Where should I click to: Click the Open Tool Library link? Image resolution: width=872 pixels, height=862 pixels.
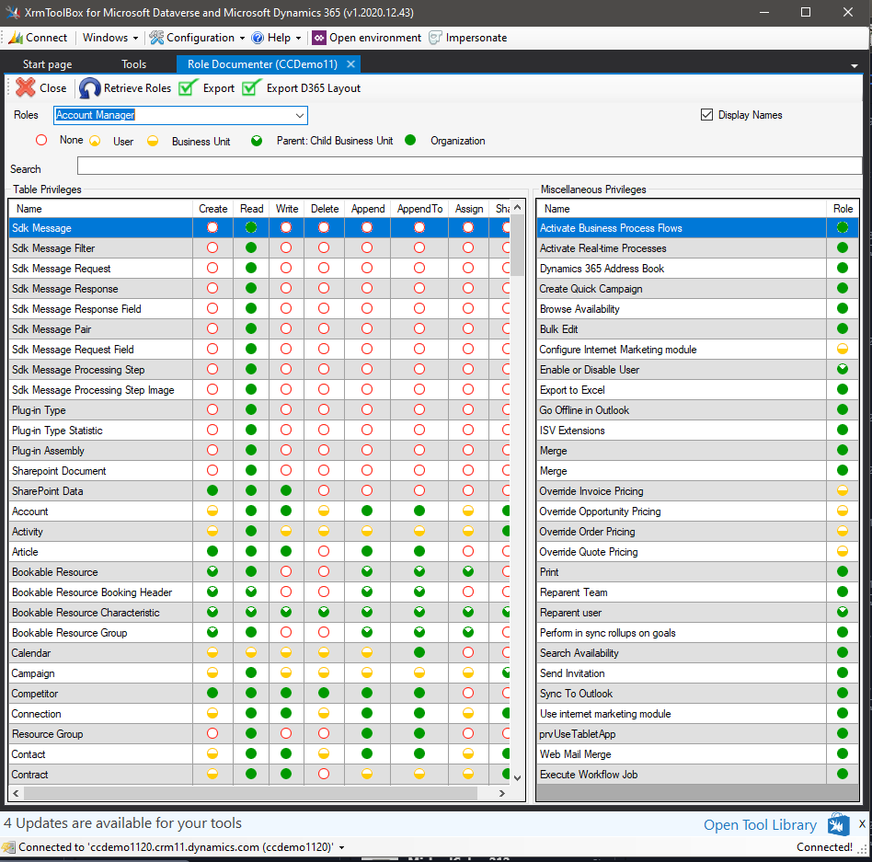coord(760,824)
